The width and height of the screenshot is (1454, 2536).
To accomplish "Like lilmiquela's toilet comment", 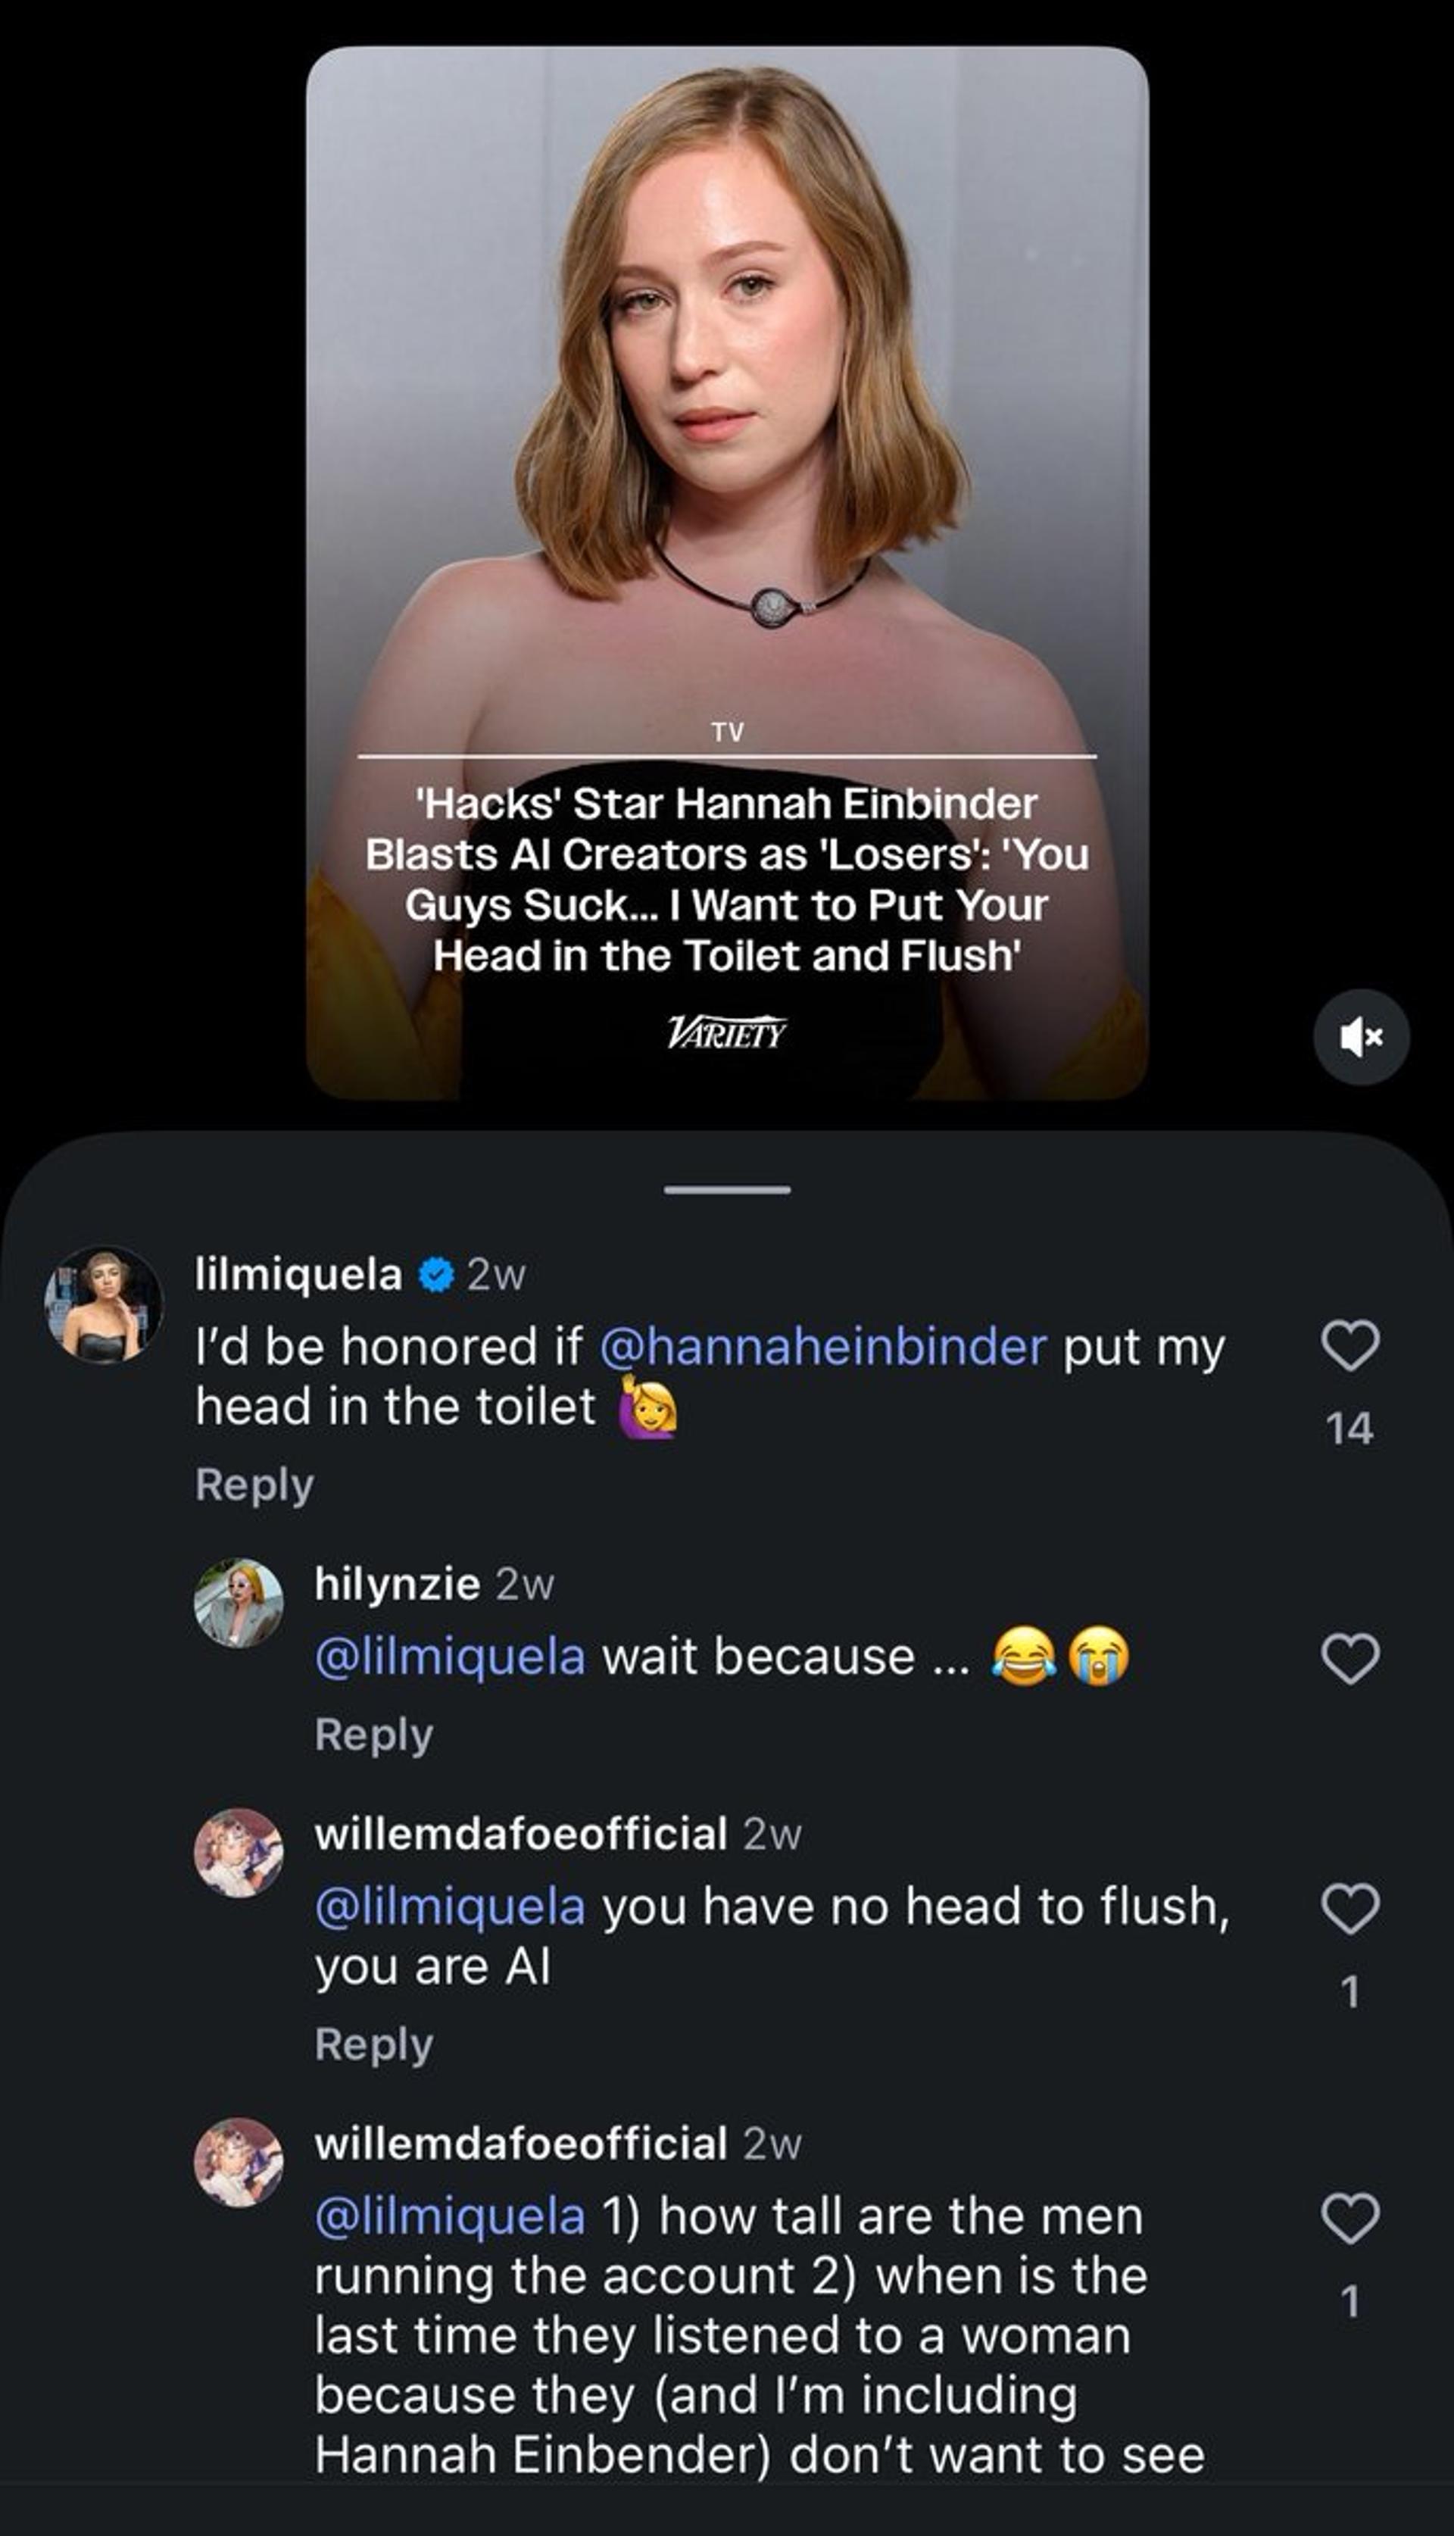I will coord(1350,1347).
